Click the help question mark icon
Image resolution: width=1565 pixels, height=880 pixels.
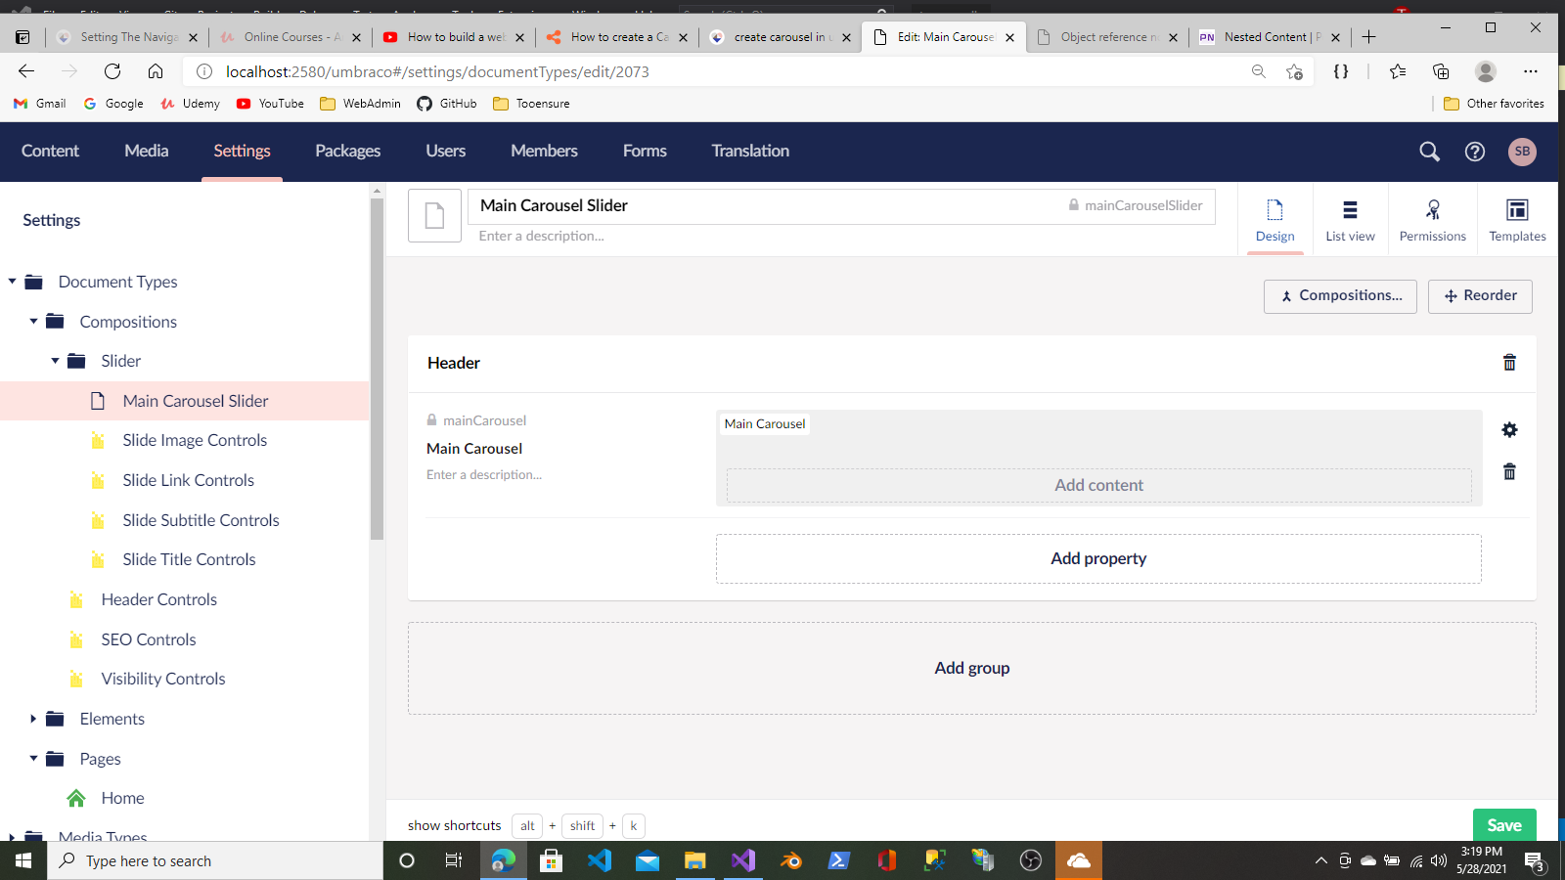pos(1474,152)
